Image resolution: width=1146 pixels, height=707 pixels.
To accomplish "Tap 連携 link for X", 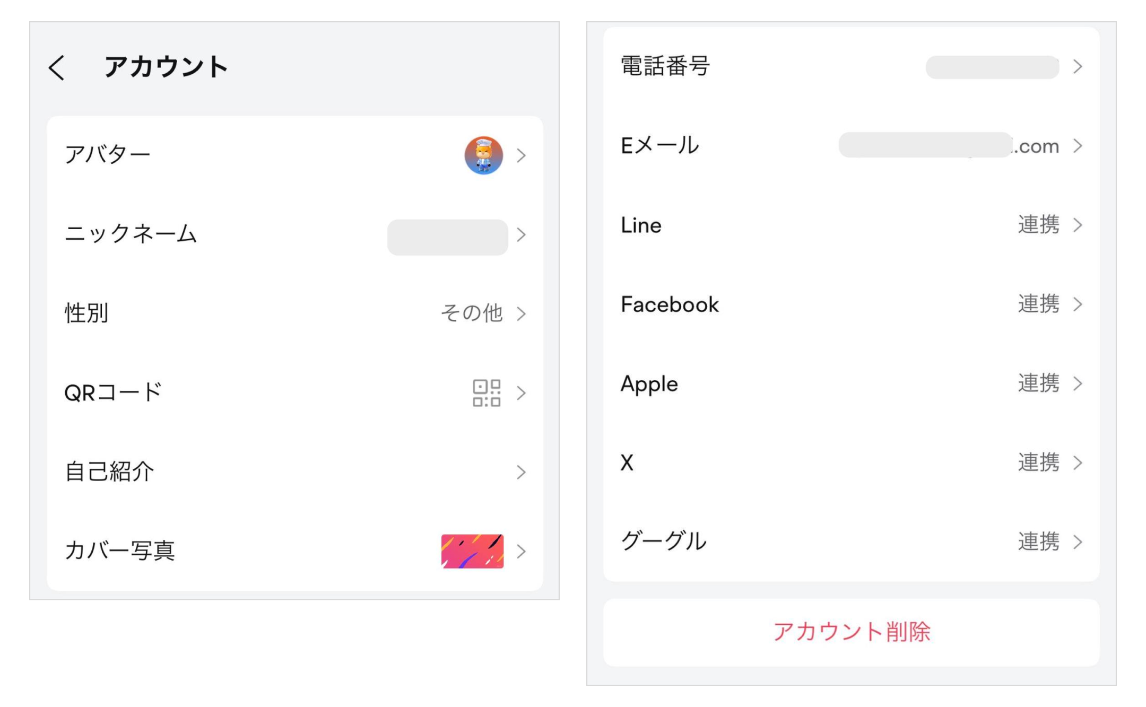I will click(1038, 462).
